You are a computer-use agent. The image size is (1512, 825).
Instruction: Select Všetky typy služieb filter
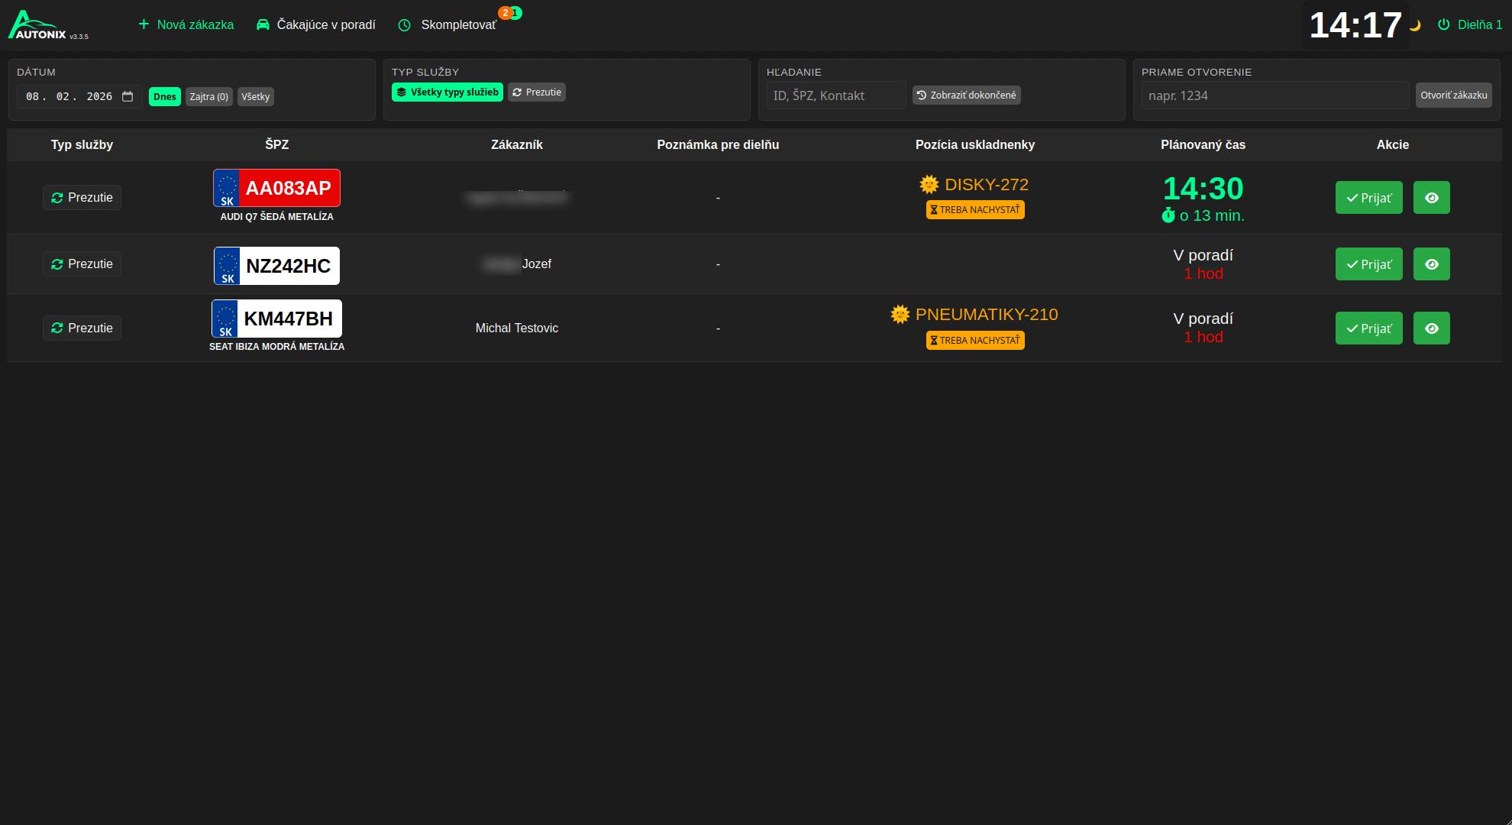(x=447, y=92)
